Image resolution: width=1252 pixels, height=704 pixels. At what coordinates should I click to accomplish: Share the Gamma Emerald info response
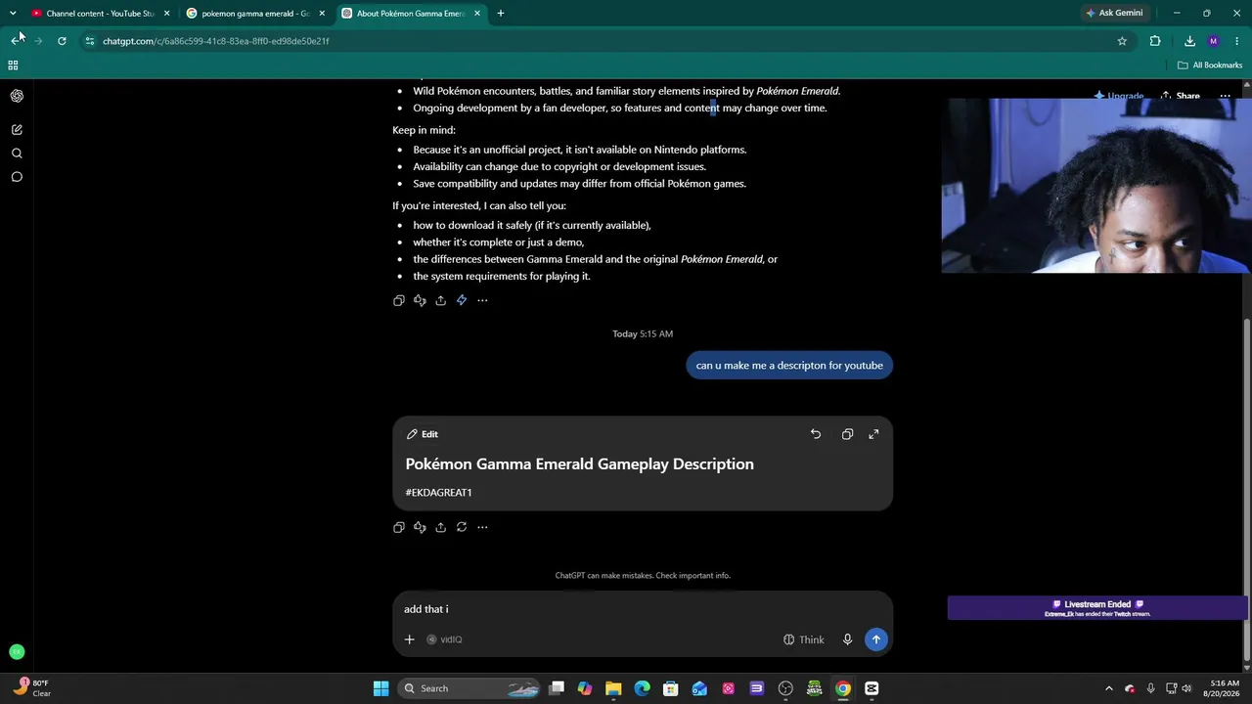point(440,300)
